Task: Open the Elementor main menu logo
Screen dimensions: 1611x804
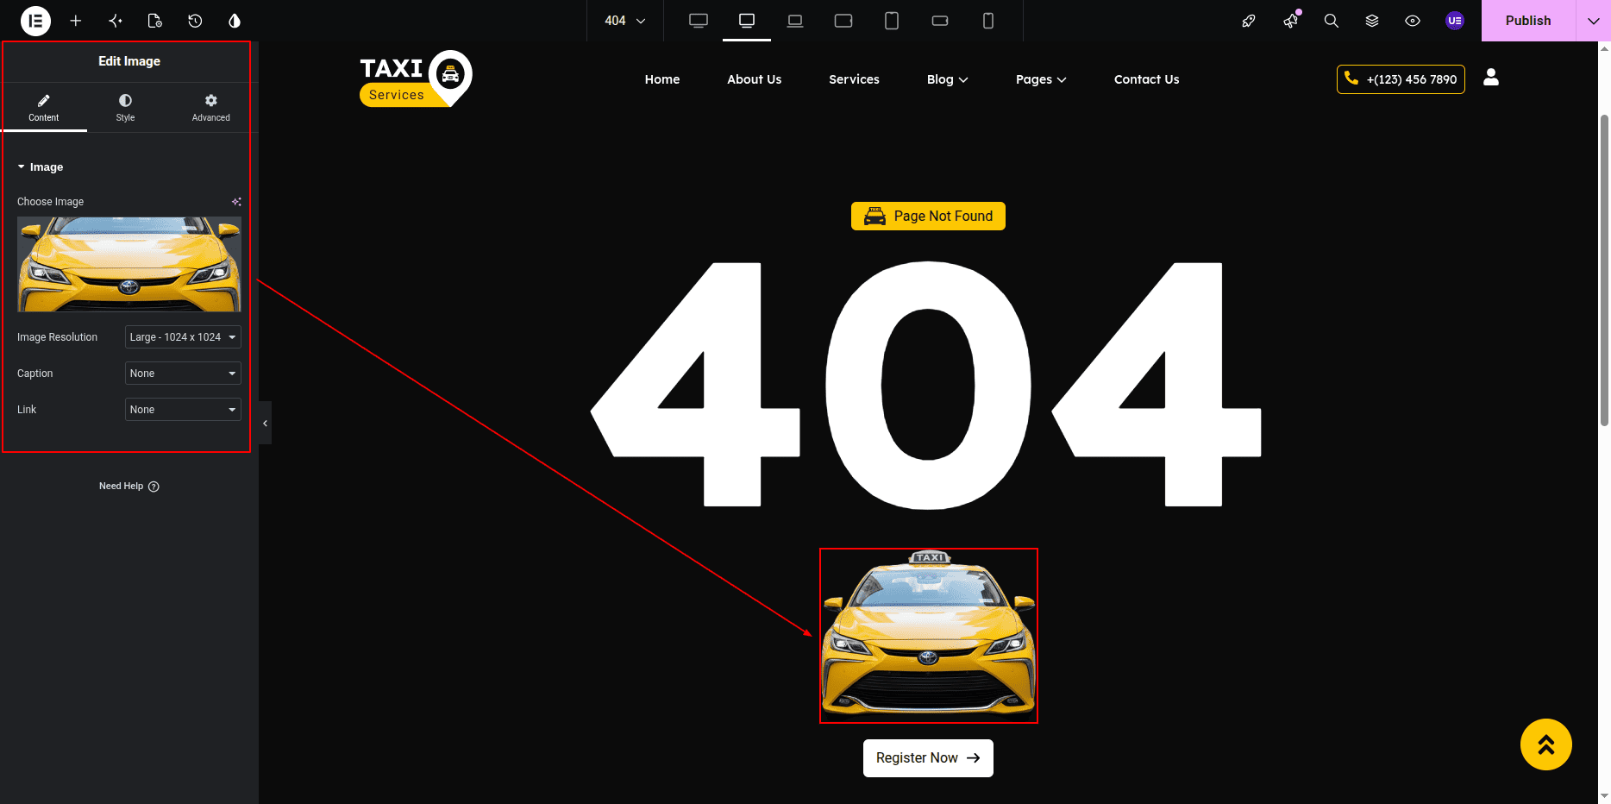Action: pyautogui.click(x=35, y=21)
